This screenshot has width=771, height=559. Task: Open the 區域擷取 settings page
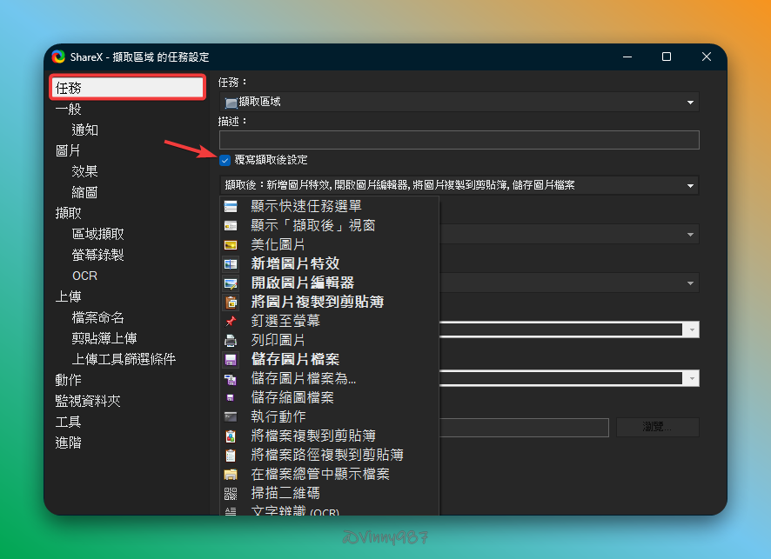point(97,234)
